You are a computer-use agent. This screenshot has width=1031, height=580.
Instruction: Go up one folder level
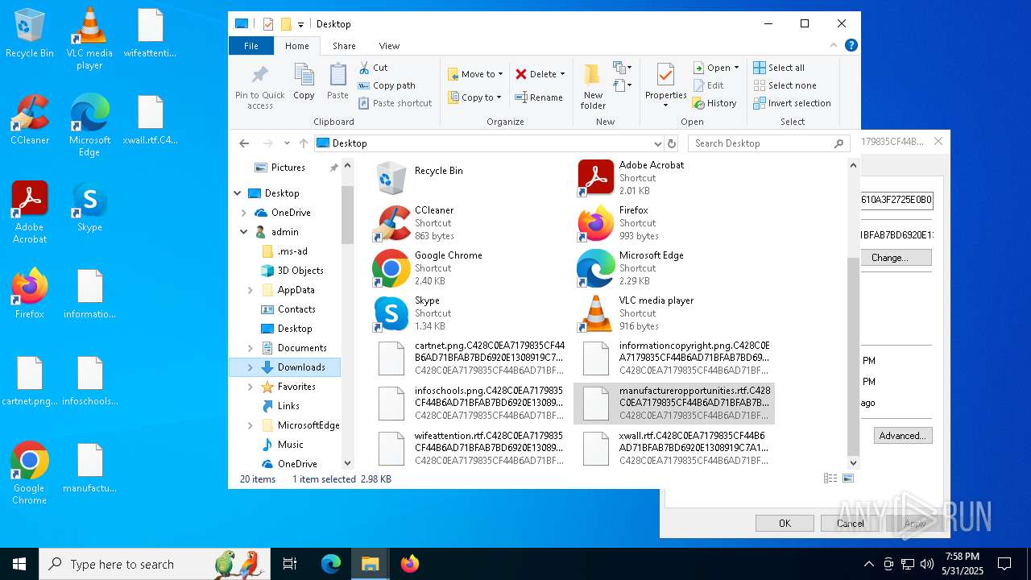tap(304, 143)
